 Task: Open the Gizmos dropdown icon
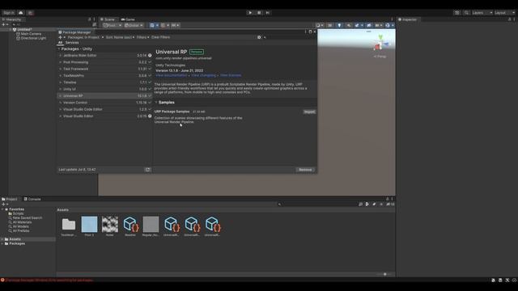click(x=389, y=25)
